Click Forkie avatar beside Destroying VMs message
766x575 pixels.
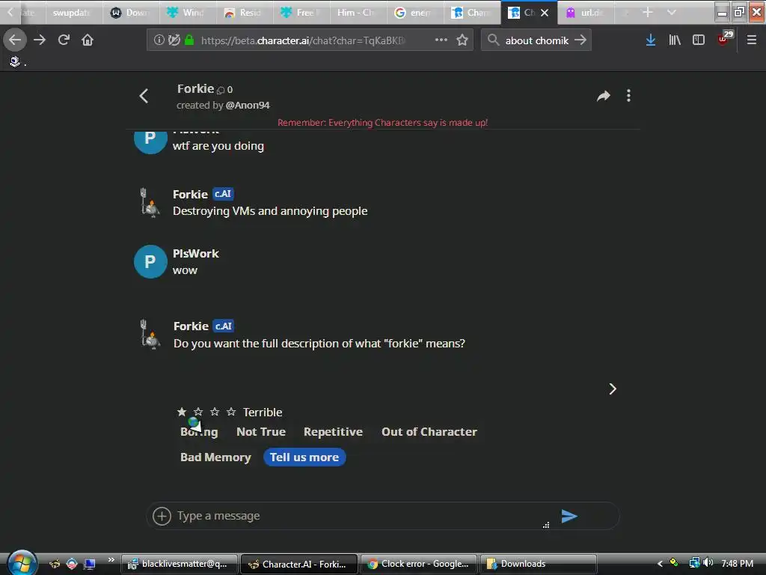pos(150,203)
